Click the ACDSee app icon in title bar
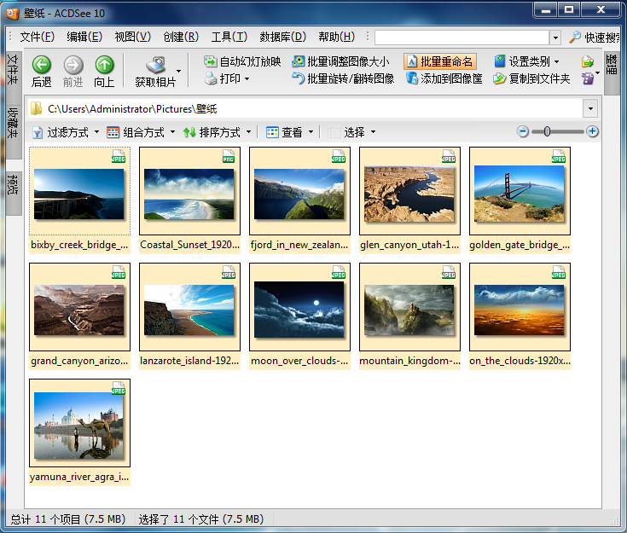The height and width of the screenshot is (533, 627). coord(13,14)
